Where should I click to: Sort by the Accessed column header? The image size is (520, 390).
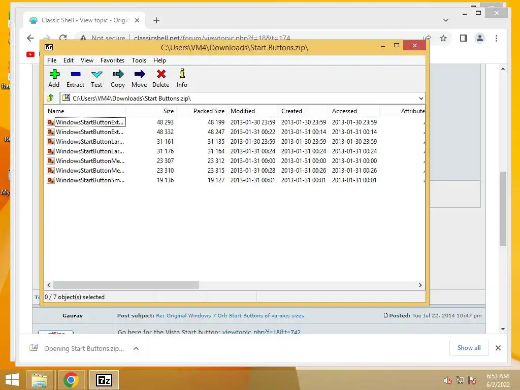click(354, 111)
